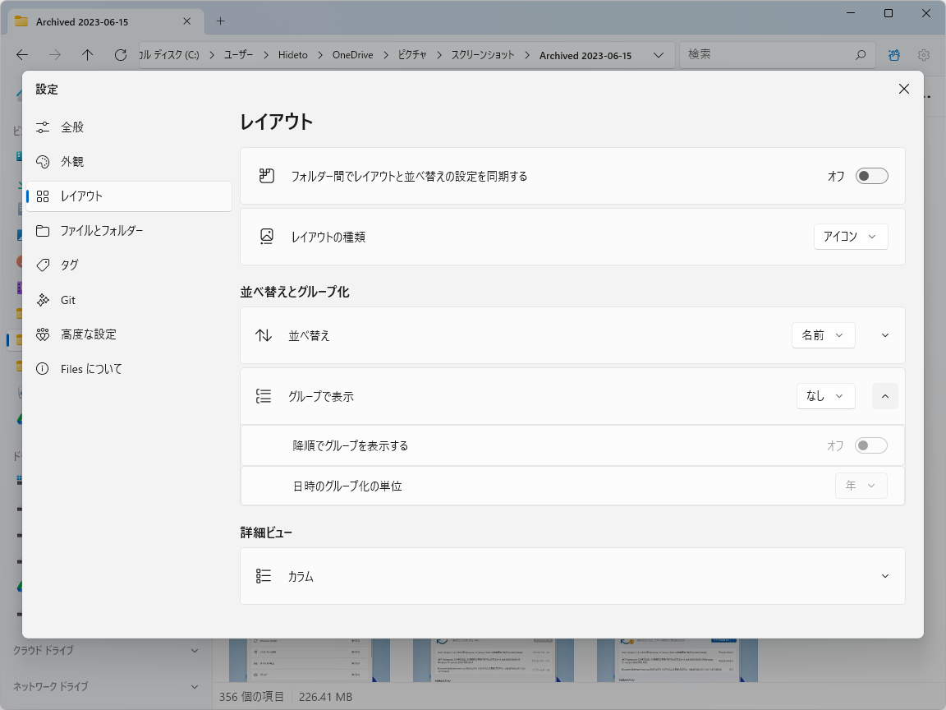
Task: Expand the カラム section in 詳細ビュー
Action: pos(884,576)
